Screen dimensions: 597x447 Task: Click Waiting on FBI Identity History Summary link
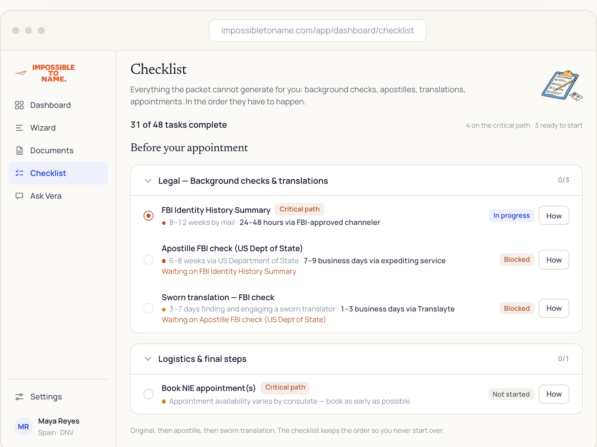point(229,271)
